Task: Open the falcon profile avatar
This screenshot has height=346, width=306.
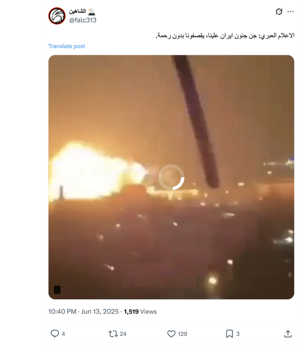Action: coord(57,16)
